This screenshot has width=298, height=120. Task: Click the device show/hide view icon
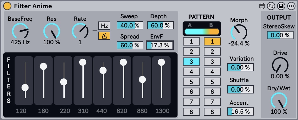(x=262, y=6)
